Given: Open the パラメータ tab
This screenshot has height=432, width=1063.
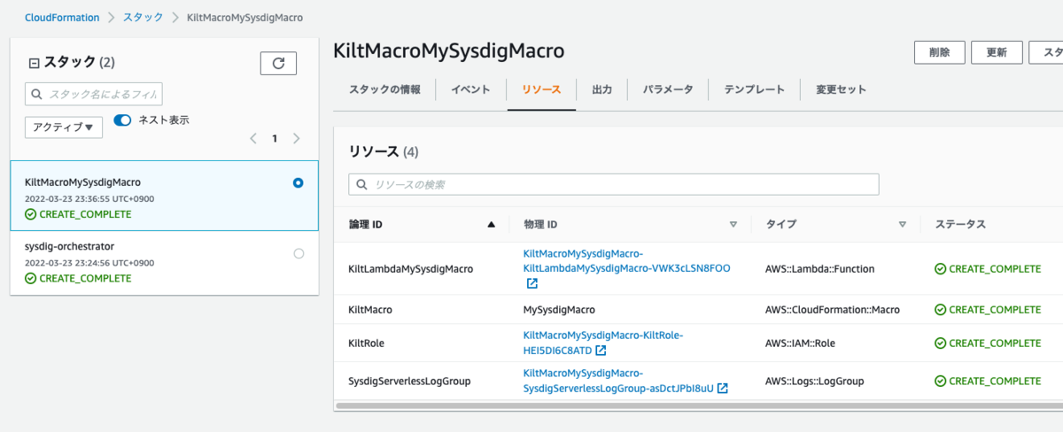Looking at the screenshot, I should (x=668, y=89).
